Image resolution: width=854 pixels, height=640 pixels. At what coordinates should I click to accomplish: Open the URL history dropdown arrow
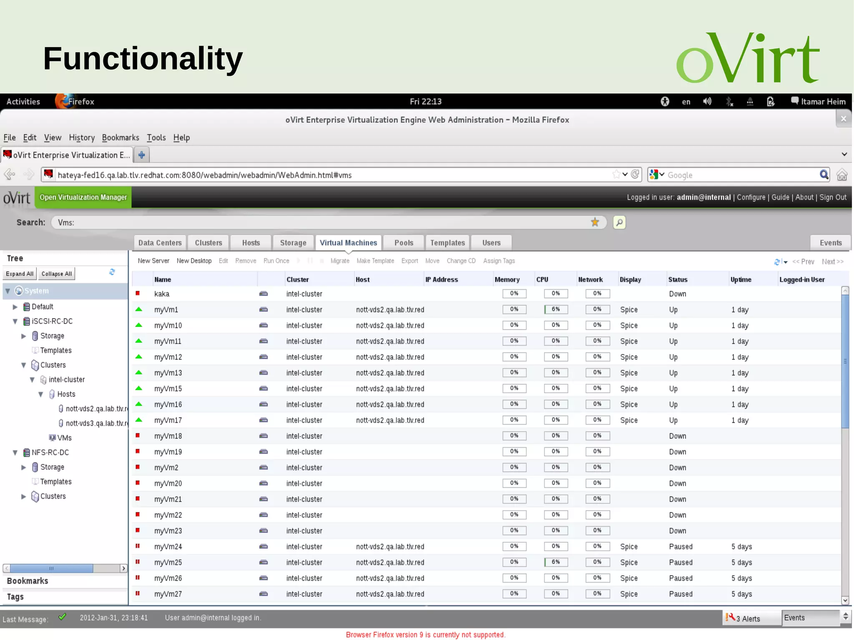pyautogui.click(x=625, y=174)
